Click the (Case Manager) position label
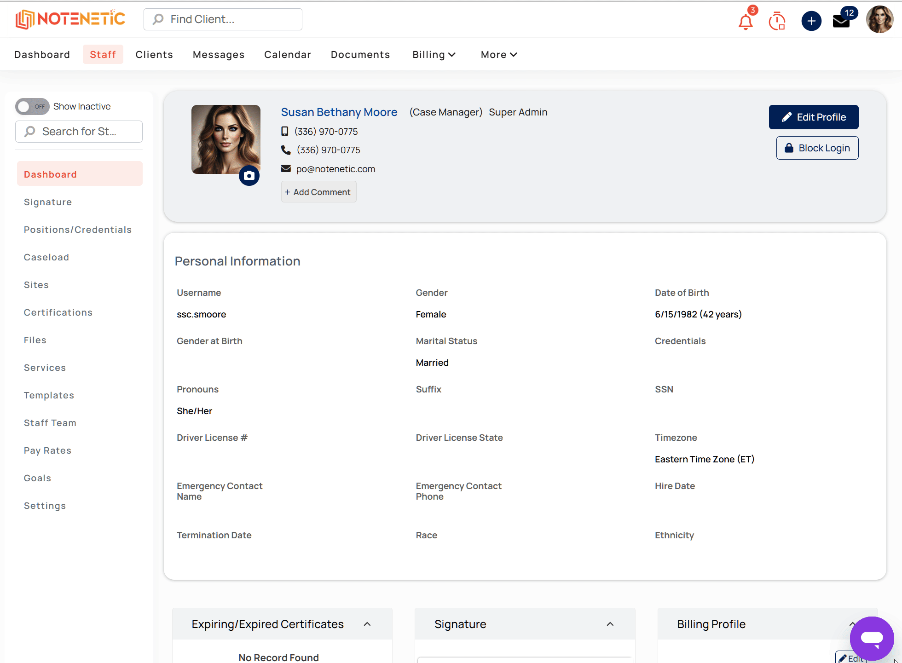 [x=446, y=112]
